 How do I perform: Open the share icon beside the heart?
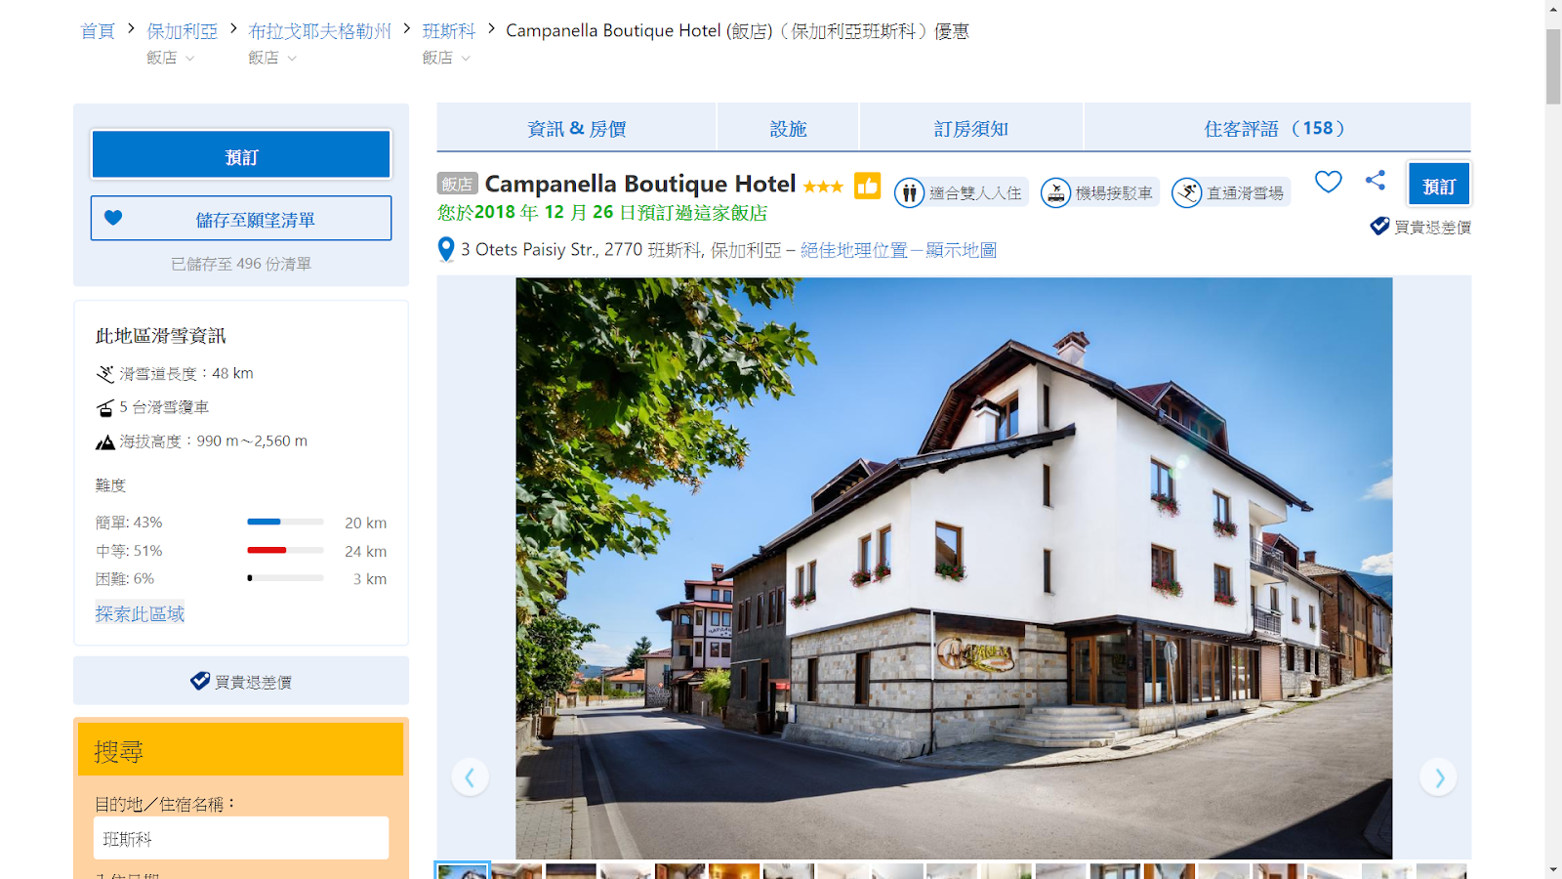tap(1376, 180)
